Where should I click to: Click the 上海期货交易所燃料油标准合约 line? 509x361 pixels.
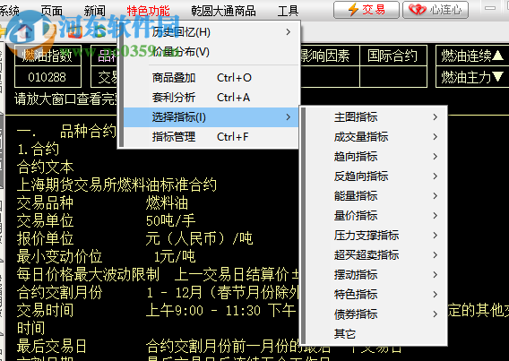116,185
